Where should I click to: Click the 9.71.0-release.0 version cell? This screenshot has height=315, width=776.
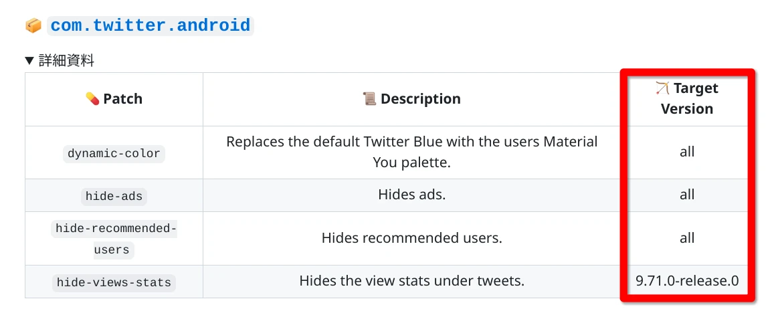point(687,281)
